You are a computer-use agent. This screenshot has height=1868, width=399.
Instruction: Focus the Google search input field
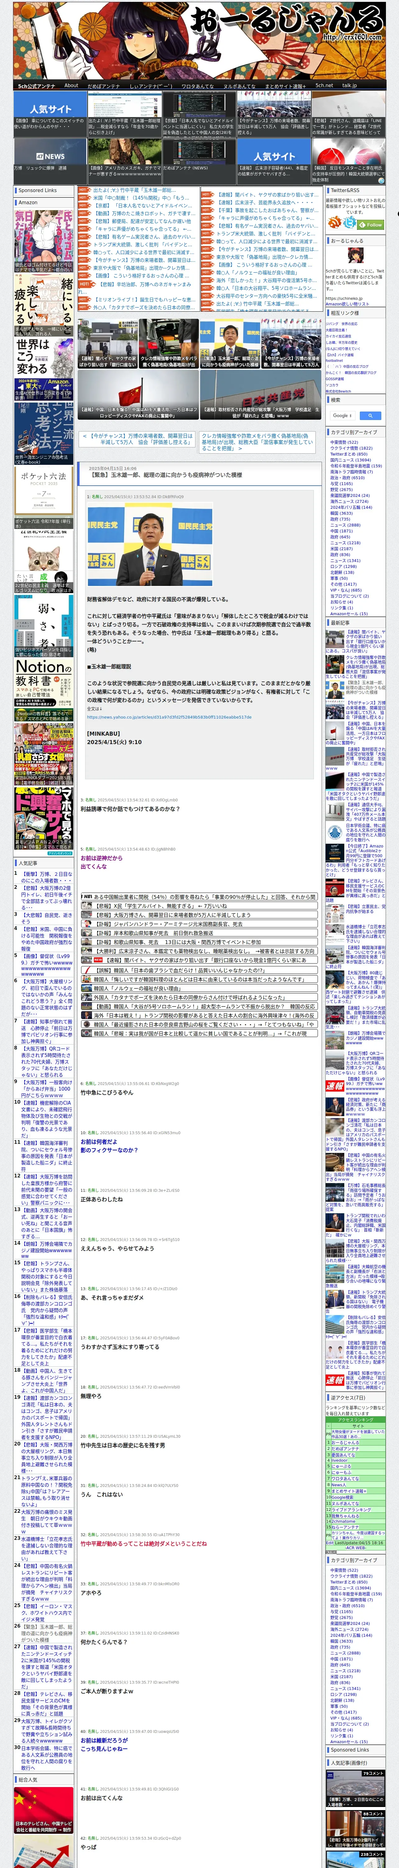point(342,416)
